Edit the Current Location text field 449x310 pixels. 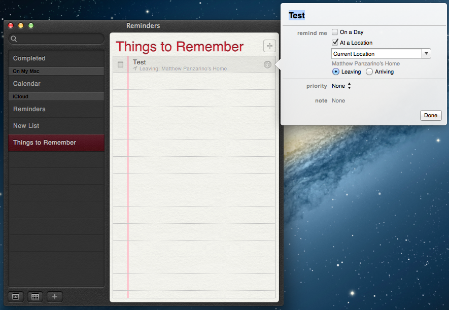coord(376,54)
